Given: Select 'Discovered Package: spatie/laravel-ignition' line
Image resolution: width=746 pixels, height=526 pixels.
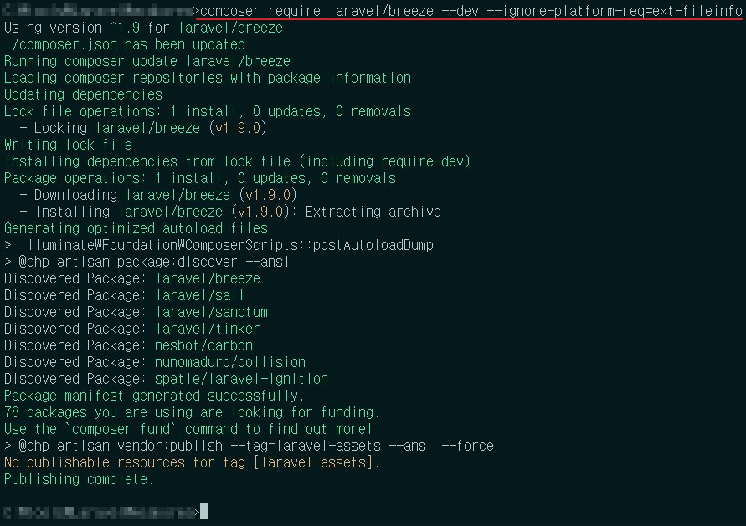Looking at the screenshot, I should click(x=166, y=378).
